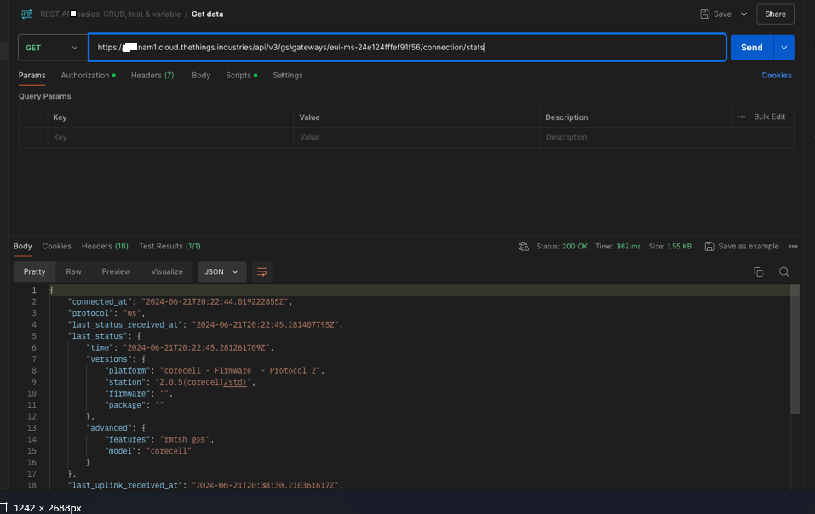815x514 pixels.
Task: Click the "last_status" object line
Action: point(104,336)
